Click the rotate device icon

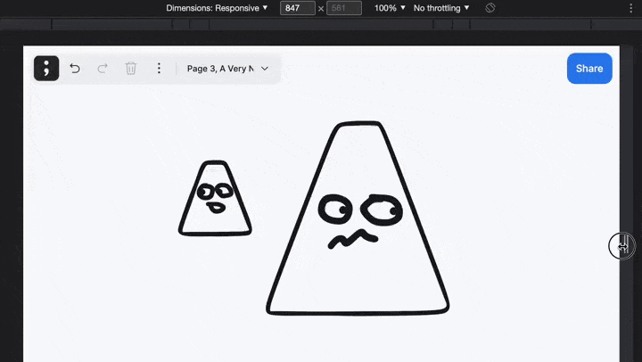pyautogui.click(x=490, y=8)
